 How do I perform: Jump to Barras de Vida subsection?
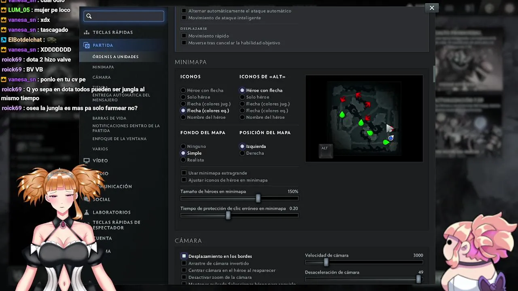coord(109,118)
